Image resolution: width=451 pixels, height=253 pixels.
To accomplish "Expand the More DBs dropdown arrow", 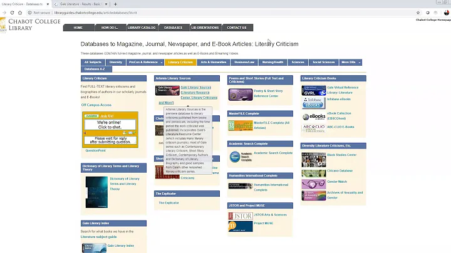I will click(x=360, y=63).
